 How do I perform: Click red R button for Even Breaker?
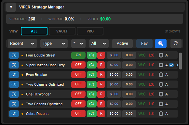click(x=101, y=75)
